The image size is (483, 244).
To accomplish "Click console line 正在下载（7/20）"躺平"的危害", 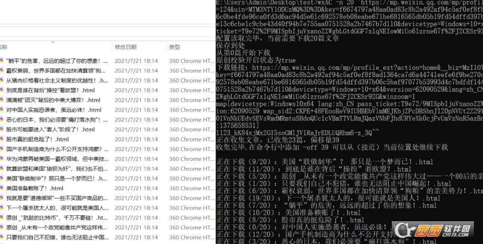I will click(x=327, y=205).
